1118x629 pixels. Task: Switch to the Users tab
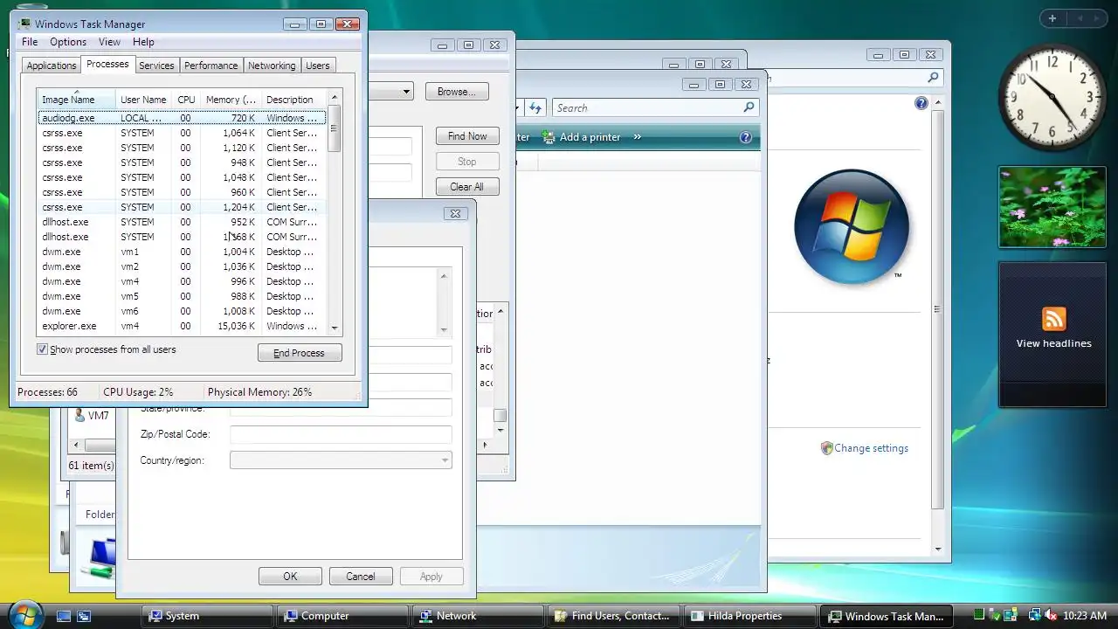point(318,66)
